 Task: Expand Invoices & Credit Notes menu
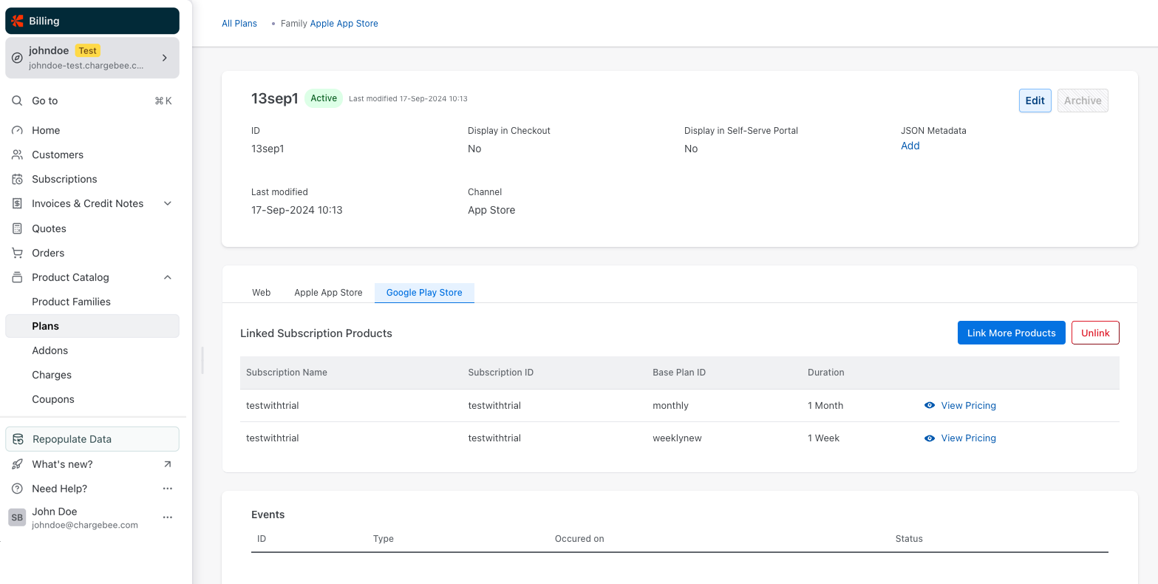point(168,203)
